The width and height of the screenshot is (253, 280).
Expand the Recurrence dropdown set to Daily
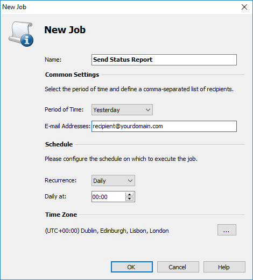tap(113, 181)
